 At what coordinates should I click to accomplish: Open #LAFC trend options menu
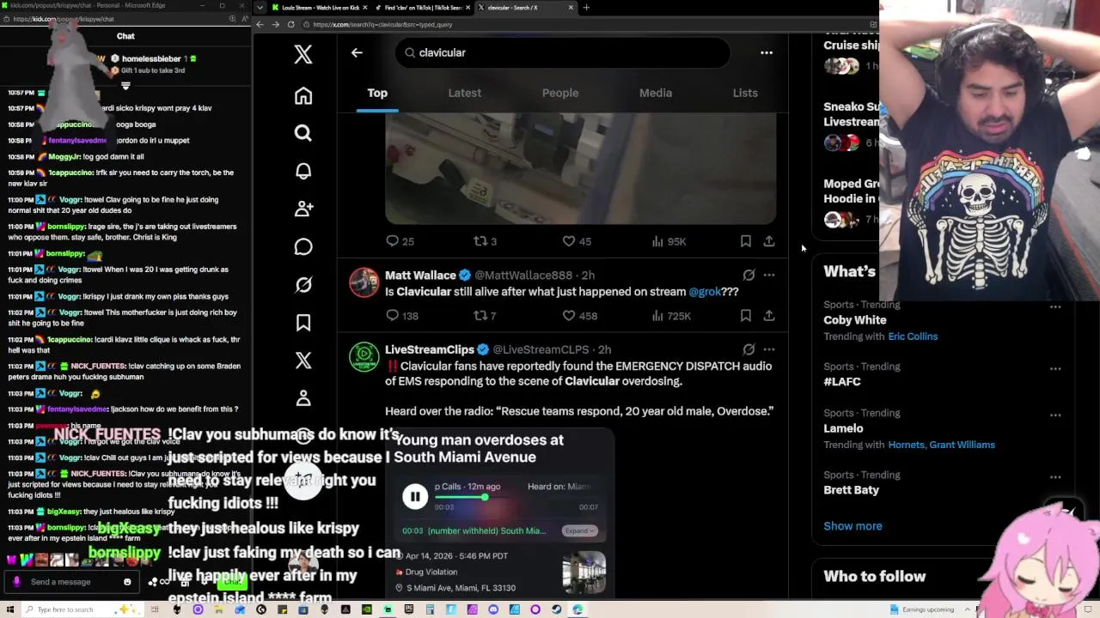[x=1054, y=368]
